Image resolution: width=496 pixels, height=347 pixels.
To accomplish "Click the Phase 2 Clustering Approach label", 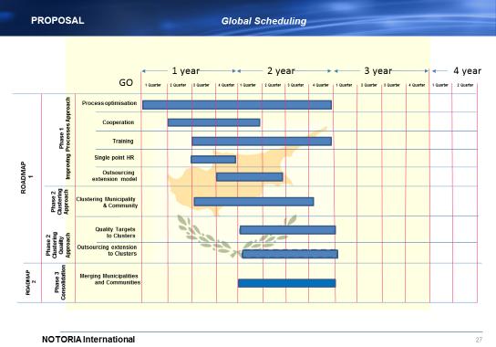I will click(x=59, y=202).
